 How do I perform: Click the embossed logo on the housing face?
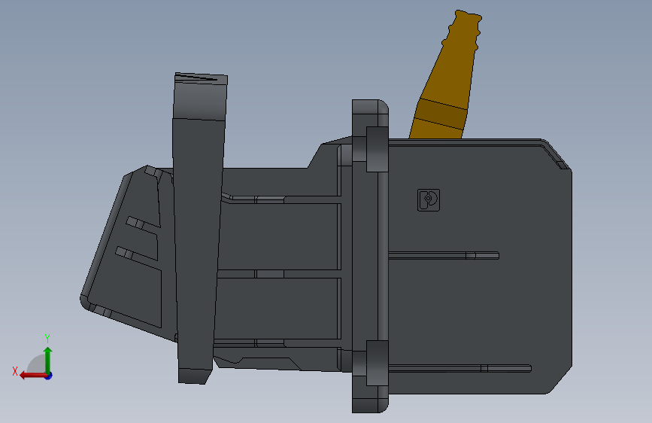429,200
